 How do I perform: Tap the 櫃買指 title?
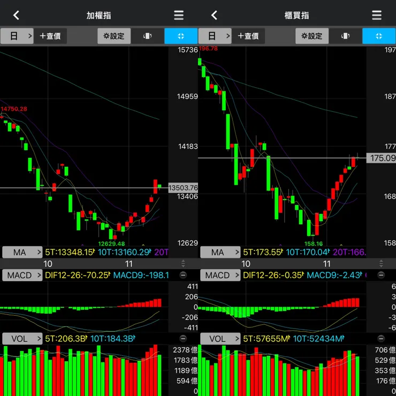coord(297,16)
